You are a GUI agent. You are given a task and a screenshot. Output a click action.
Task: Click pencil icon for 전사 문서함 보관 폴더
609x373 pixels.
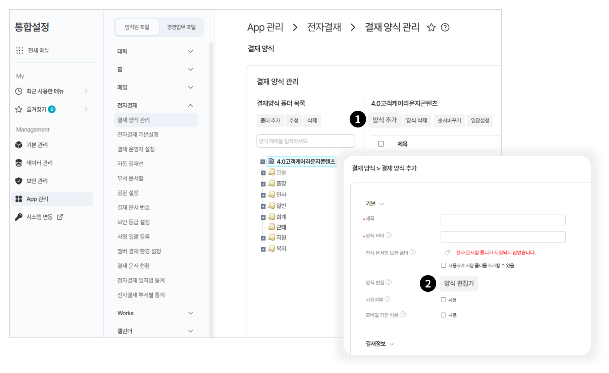(x=447, y=253)
